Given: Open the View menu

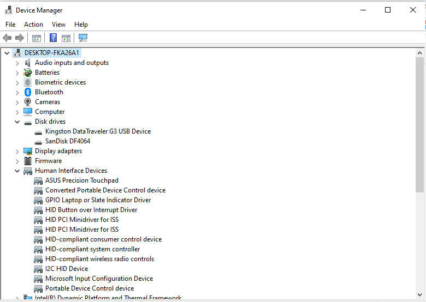Looking at the screenshot, I should point(58,25).
